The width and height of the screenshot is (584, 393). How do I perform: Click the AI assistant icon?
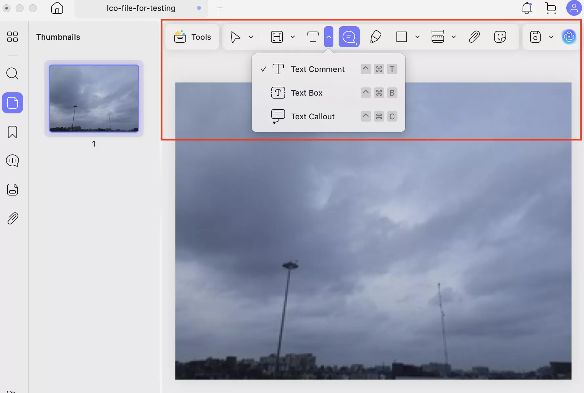click(x=569, y=37)
